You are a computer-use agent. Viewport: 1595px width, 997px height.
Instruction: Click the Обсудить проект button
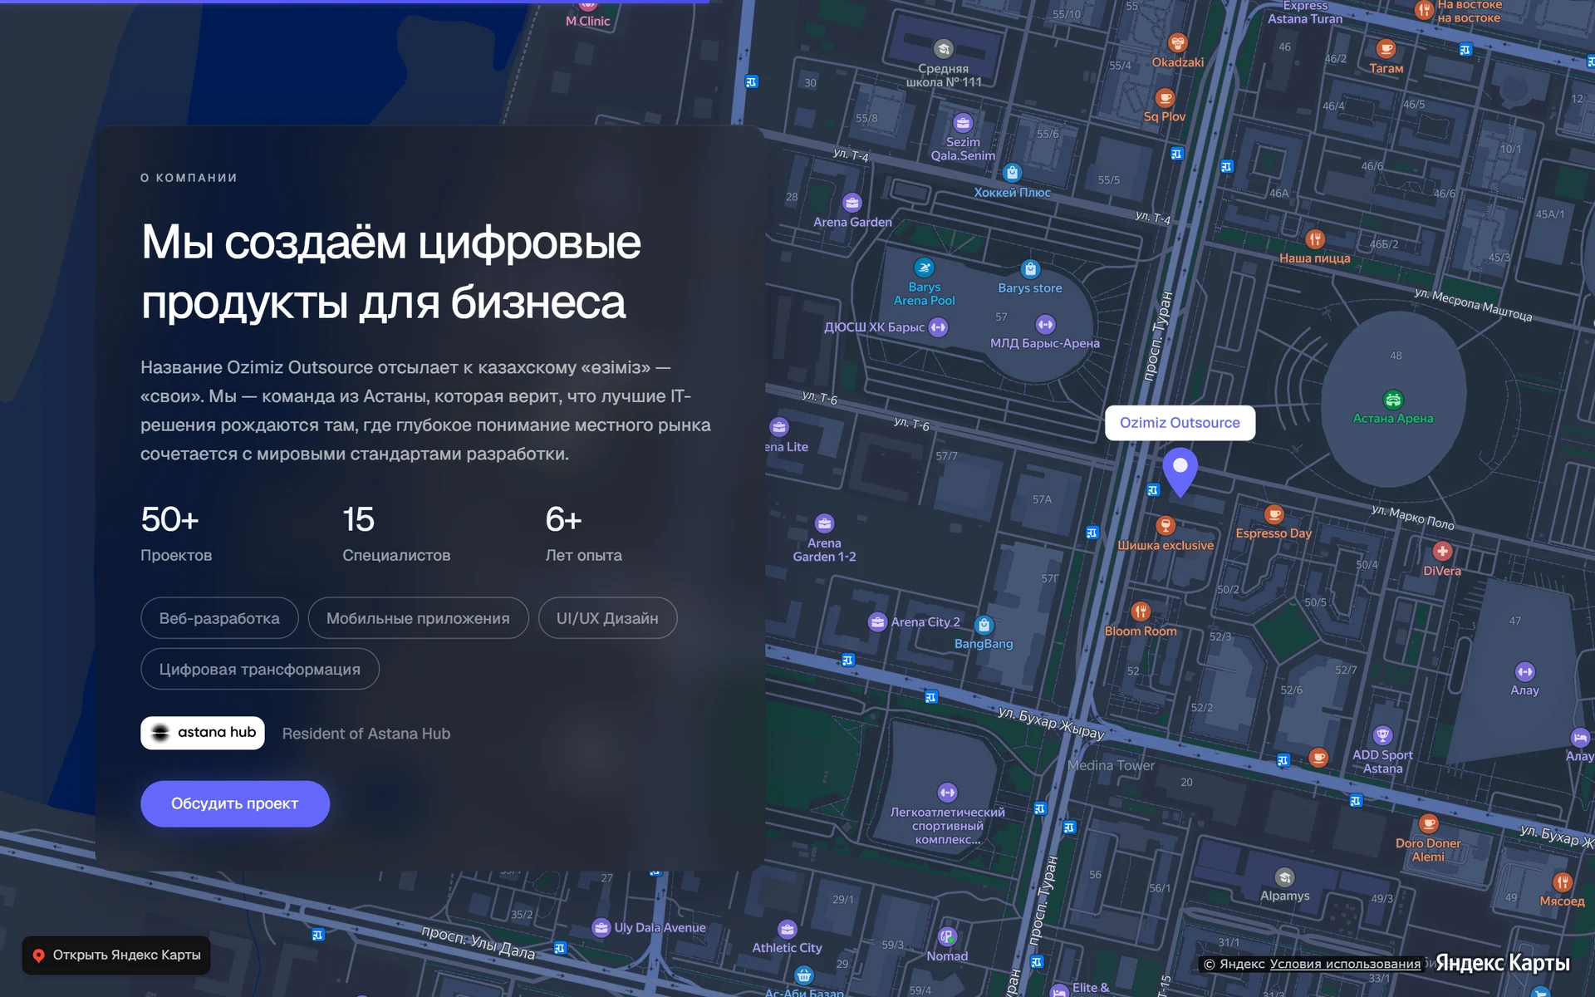click(235, 803)
